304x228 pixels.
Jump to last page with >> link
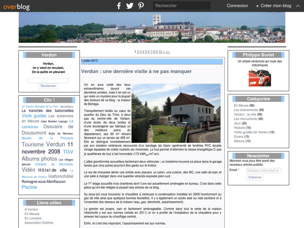(168, 52)
